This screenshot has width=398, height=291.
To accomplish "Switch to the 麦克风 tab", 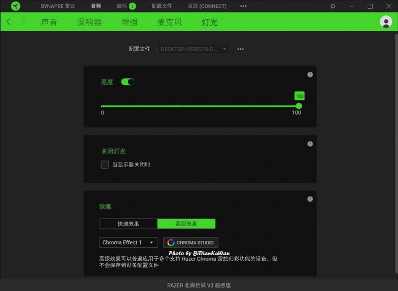I will point(169,22).
